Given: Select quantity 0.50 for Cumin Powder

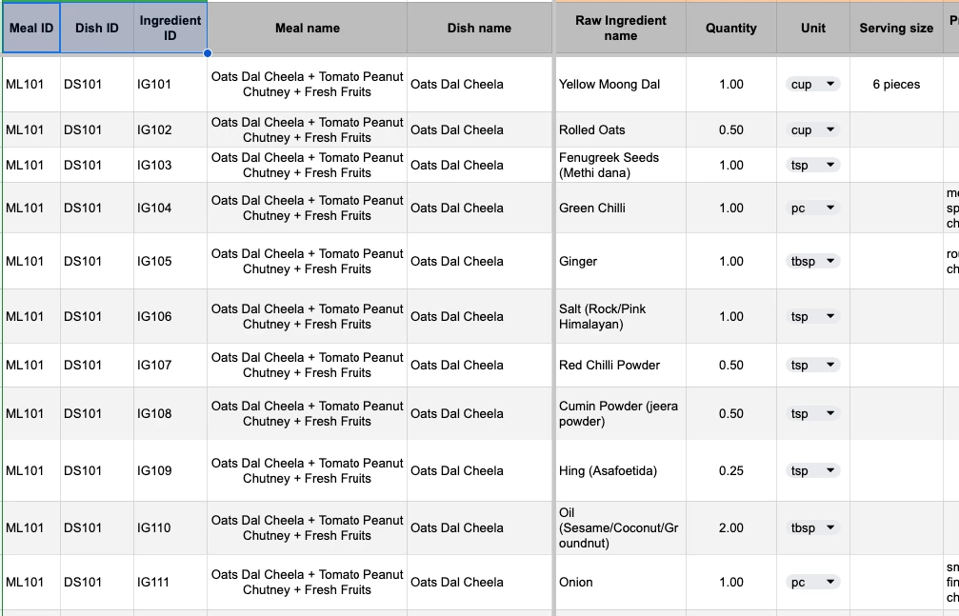Looking at the screenshot, I should tap(730, 413).
